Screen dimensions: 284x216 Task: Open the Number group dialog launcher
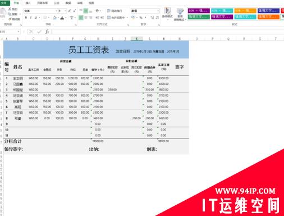[x=159, y=25]
